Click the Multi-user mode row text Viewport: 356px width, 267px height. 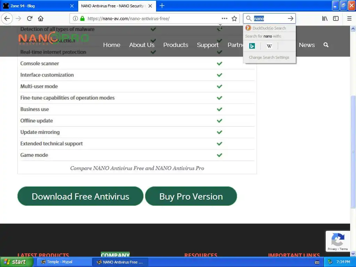(39, 86)
